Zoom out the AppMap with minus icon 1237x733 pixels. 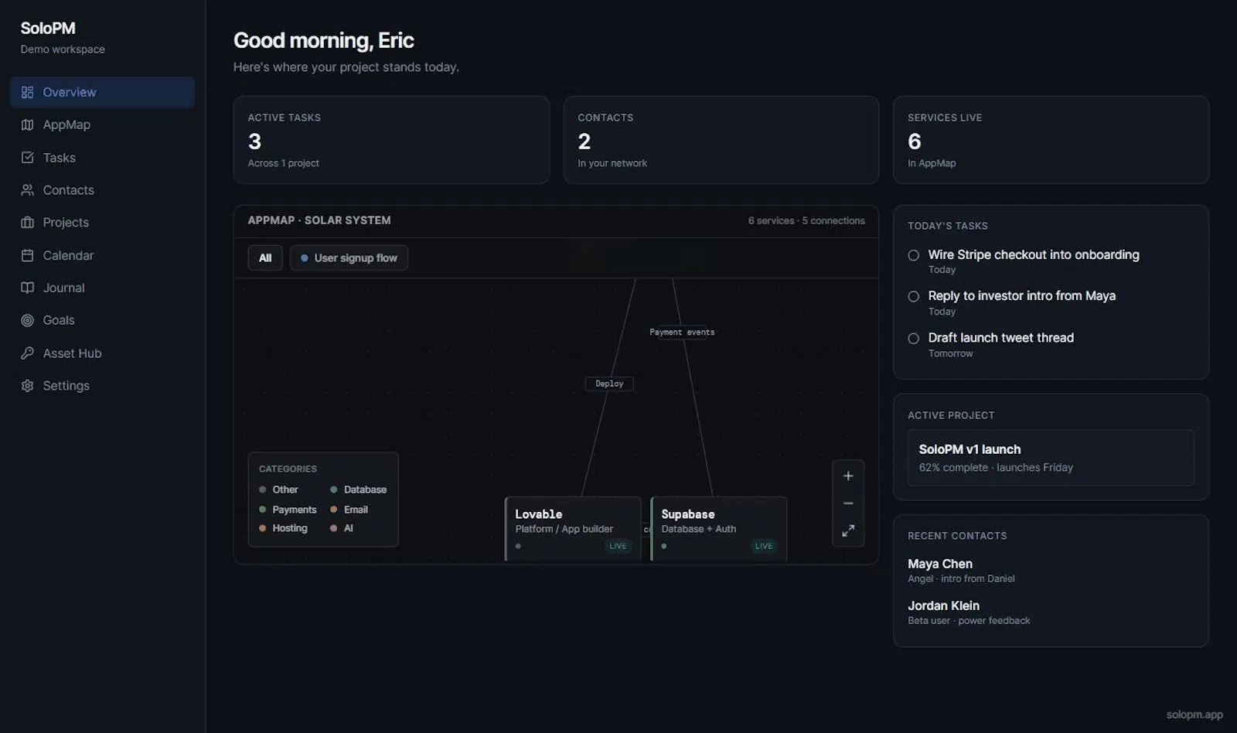(x=848, y=503)
